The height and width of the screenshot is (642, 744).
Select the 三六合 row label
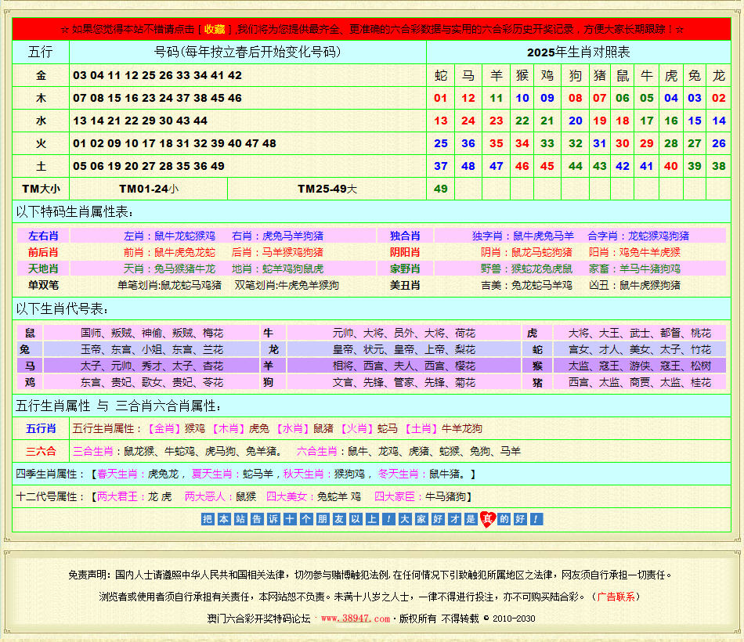(x=41, y=451)
